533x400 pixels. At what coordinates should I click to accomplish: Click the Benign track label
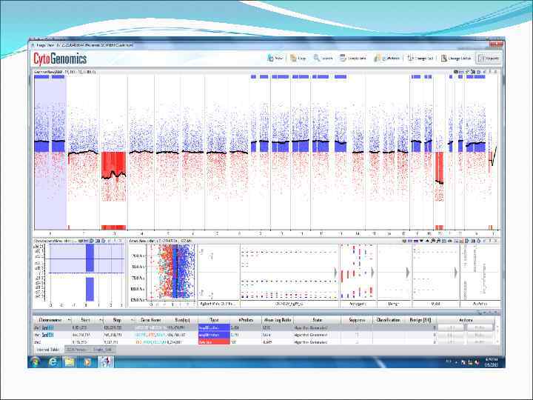[x=393, y=304]
